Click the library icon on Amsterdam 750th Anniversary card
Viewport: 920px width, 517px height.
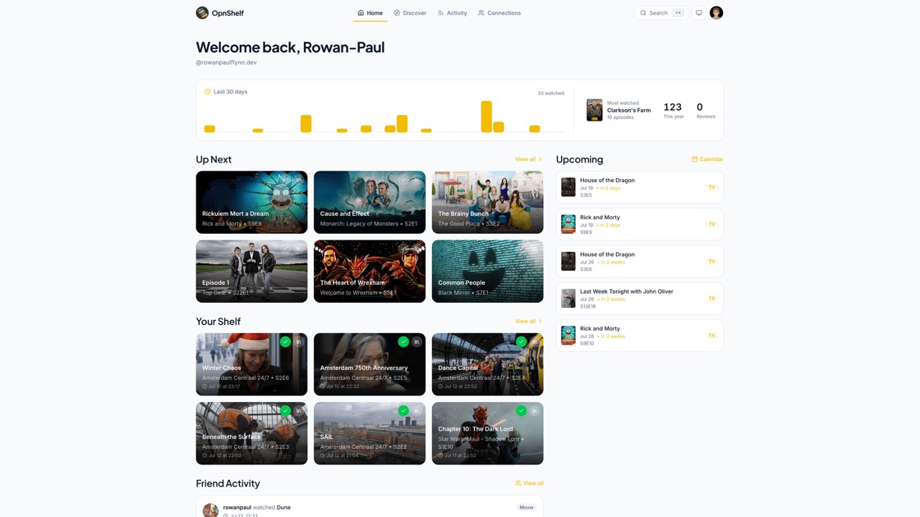416,341
